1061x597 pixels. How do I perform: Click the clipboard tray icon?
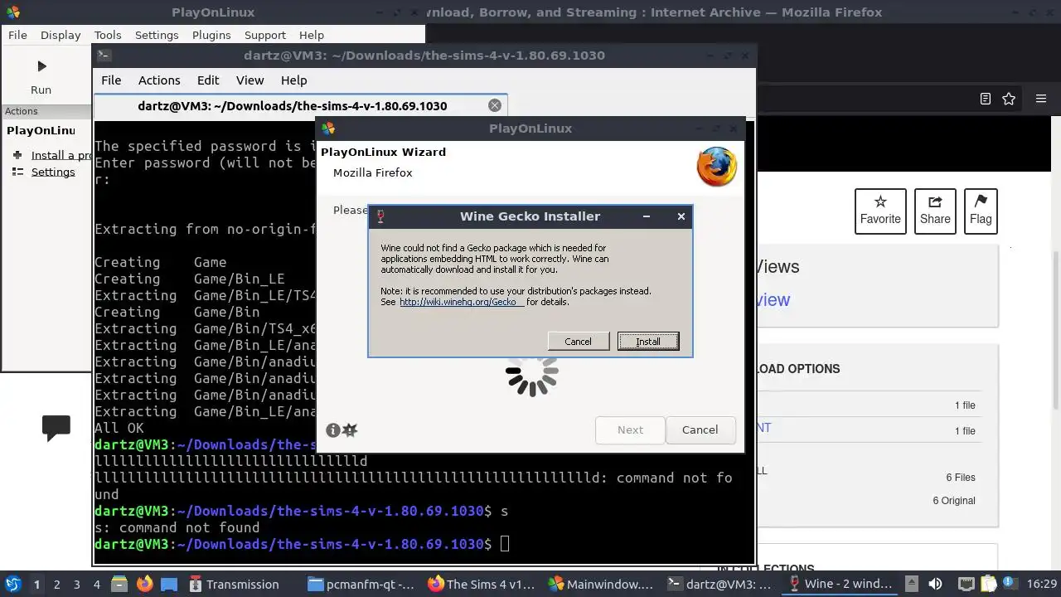click(x=989, y=584)
